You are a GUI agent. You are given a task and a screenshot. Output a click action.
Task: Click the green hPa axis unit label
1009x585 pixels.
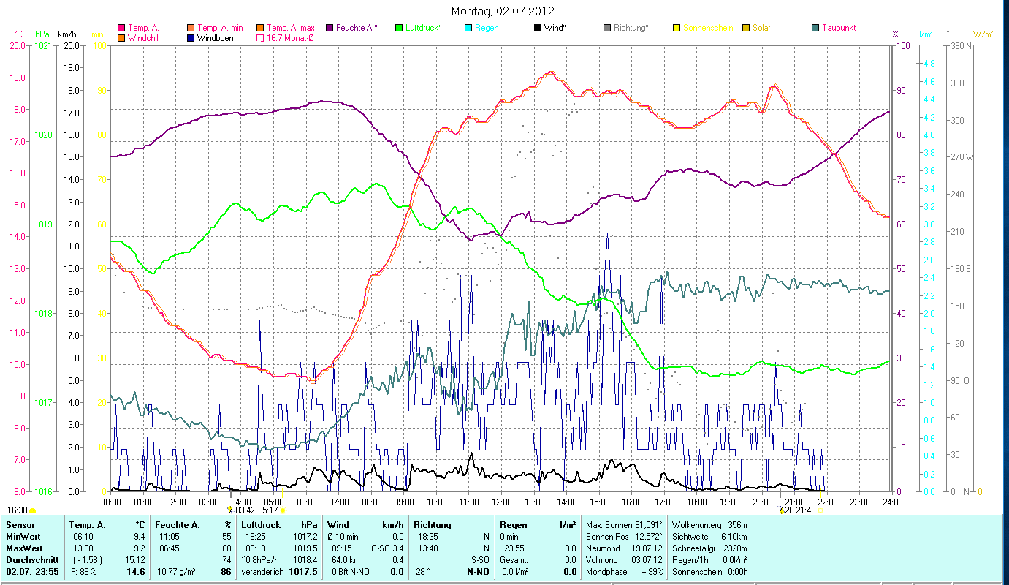click(x=42, y=34)
